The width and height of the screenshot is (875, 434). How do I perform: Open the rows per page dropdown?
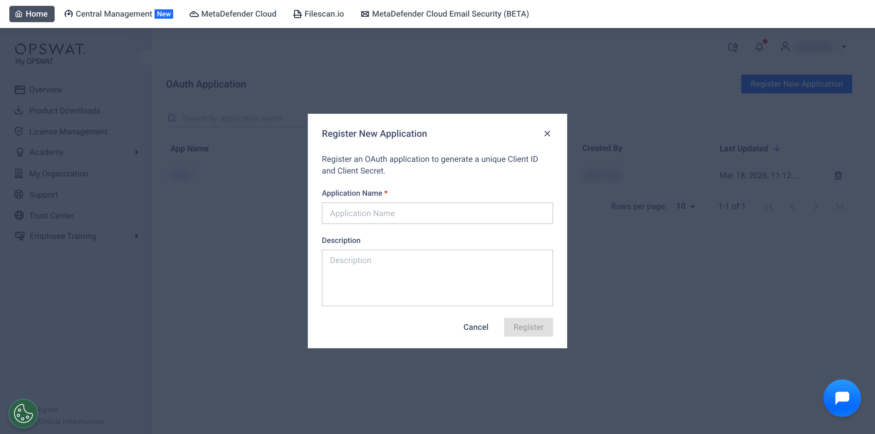[x=685, y=206]
